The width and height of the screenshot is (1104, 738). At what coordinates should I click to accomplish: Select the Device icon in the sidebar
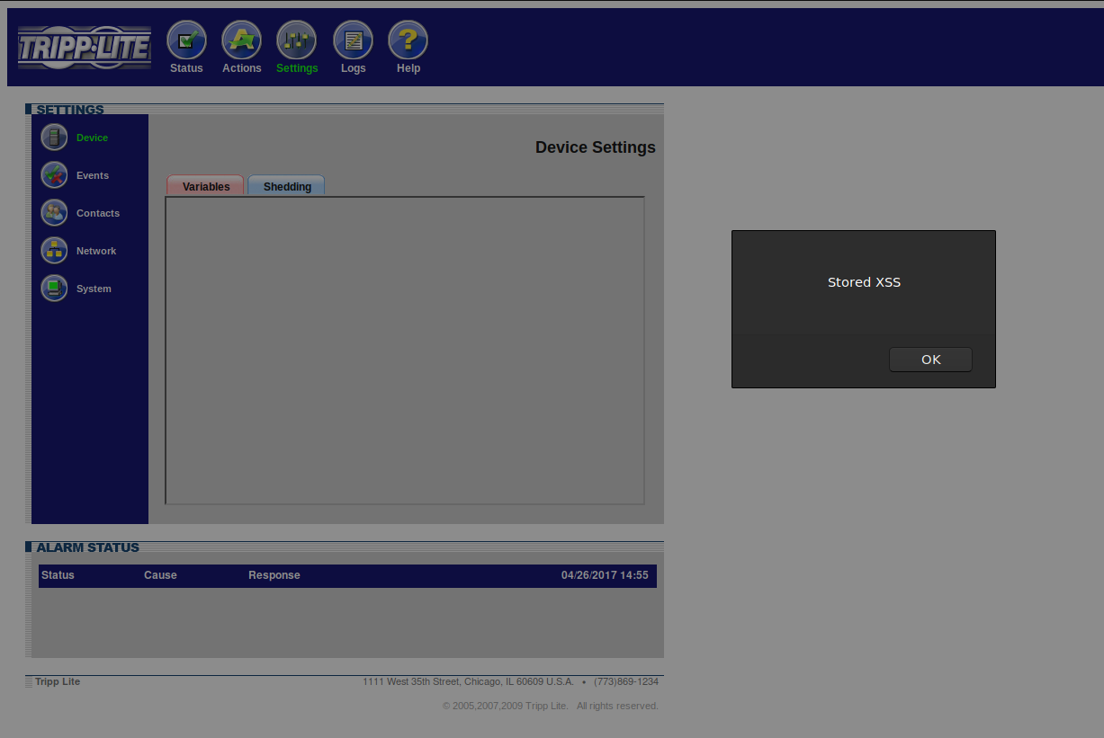click(54, 137)
